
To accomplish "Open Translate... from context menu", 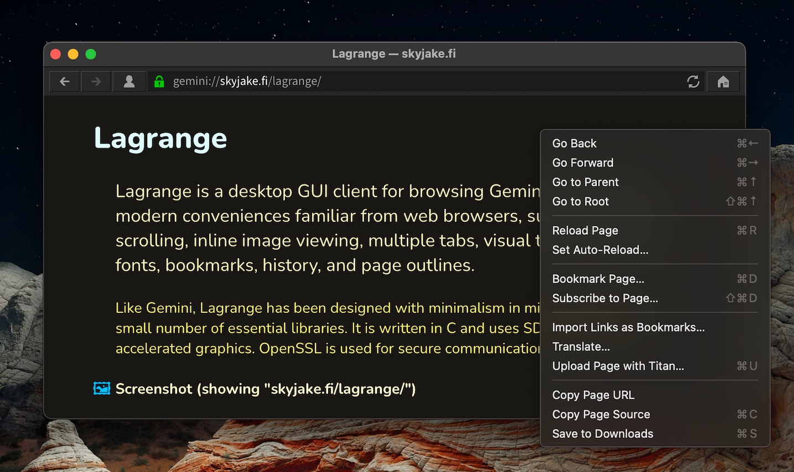I will coord(655,347).
